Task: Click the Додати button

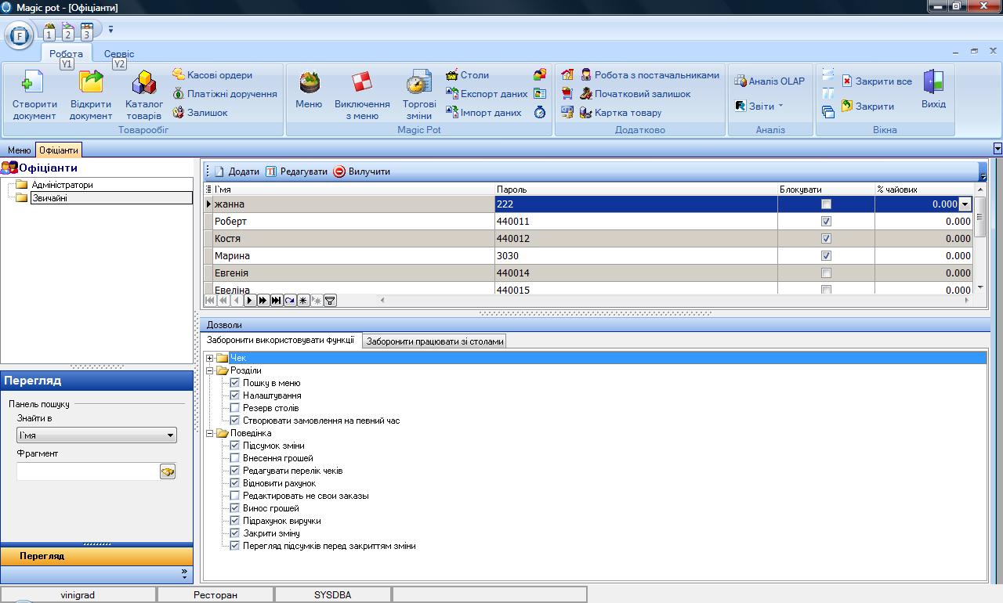Action: (x=237, y=172)
